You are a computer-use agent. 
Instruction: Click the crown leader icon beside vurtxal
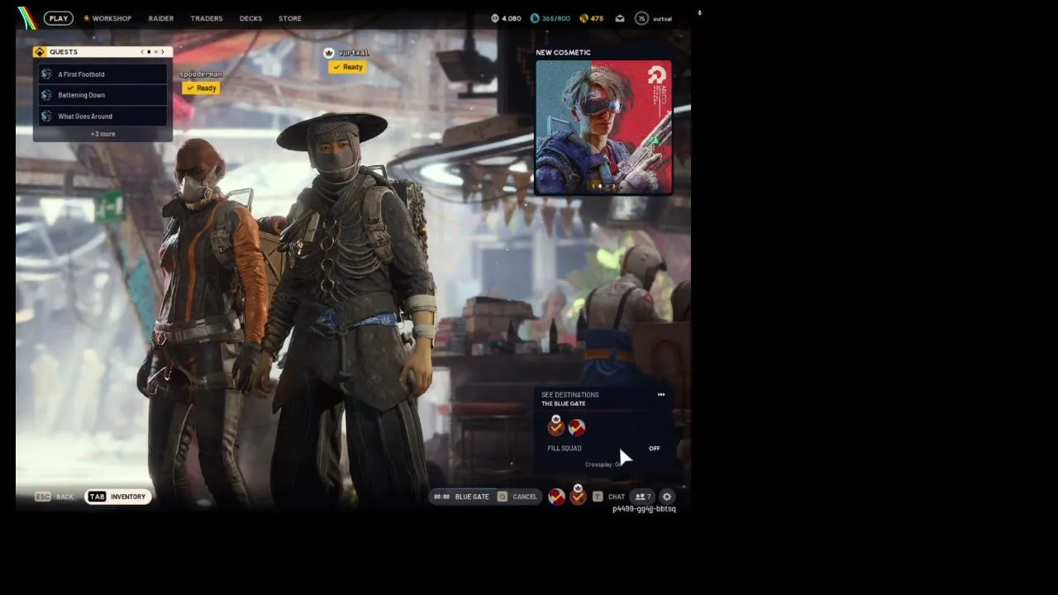pyautogui.click(x=329, y=53)
